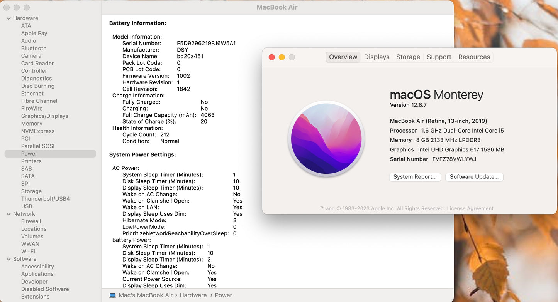
Task: Select Applications under Software
Action: [x=37, y=274]
